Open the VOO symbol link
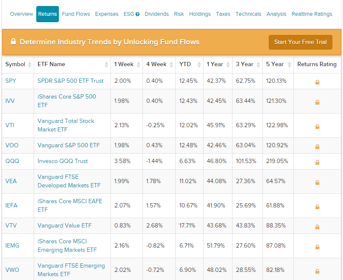 [x=12, y=145]
